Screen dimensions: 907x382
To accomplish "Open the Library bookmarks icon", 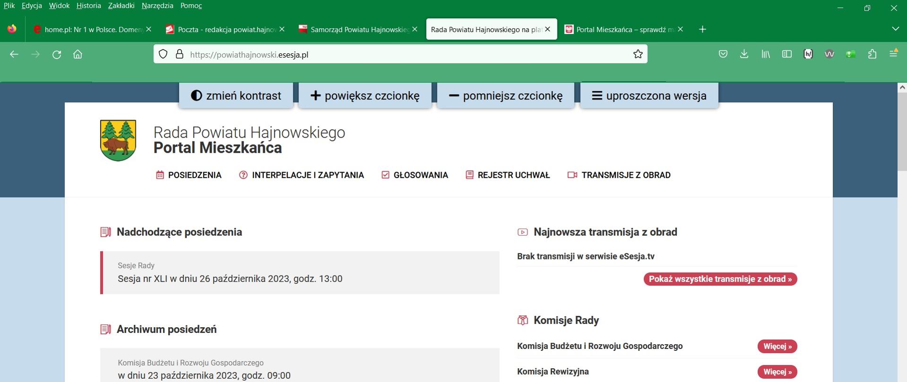I will (766, 54).
